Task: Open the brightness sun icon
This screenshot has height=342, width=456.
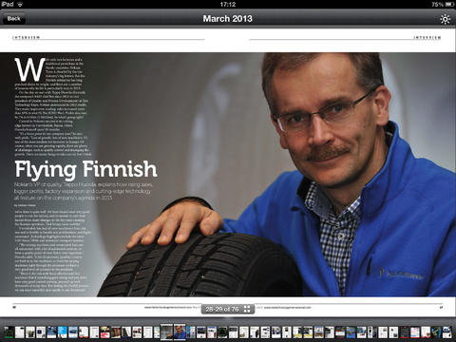Action: click(445, 19)
